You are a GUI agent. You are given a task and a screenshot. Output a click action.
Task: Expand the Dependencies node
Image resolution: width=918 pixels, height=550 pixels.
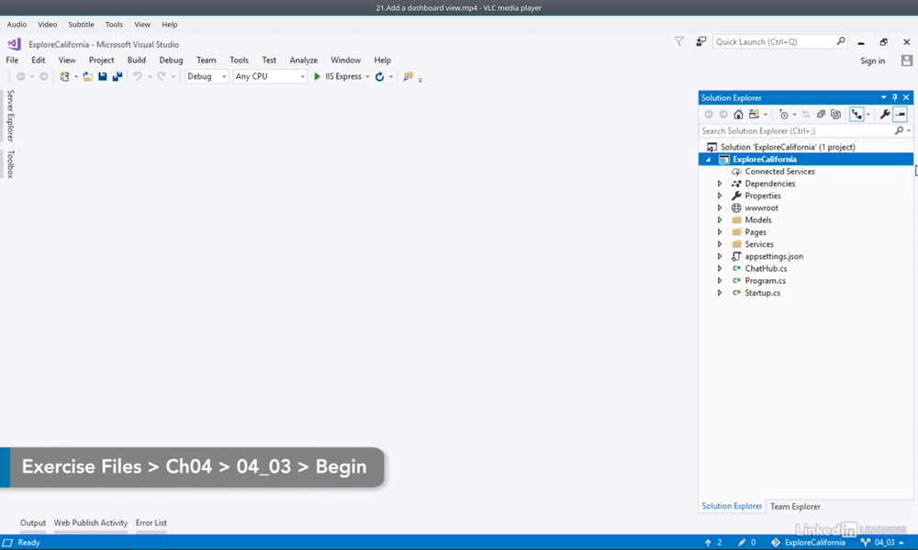[720, 184]
